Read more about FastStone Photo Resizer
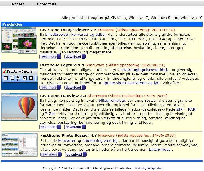This screenshot has height=171, width=204. (51, 155)
